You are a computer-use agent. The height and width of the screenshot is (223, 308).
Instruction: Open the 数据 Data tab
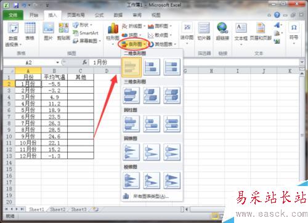pos(118,15)
